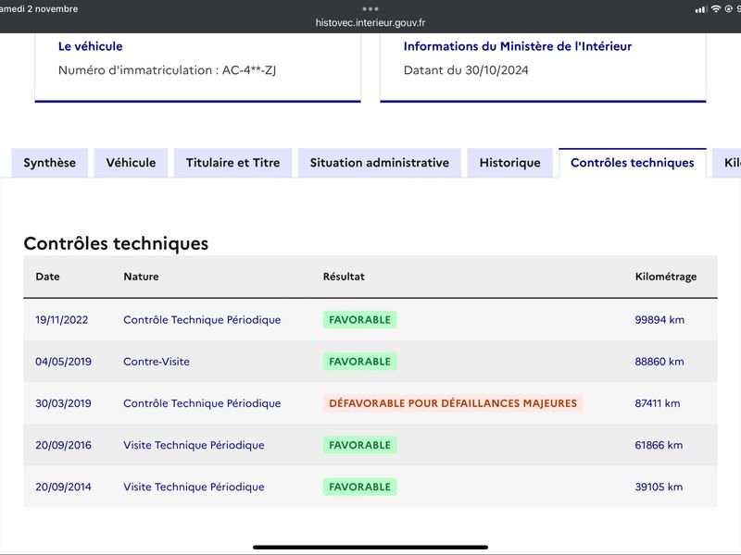This screenshot has width=741, height=555.
Task: Select the Situation administrative tab
Action: coord(380,163)
